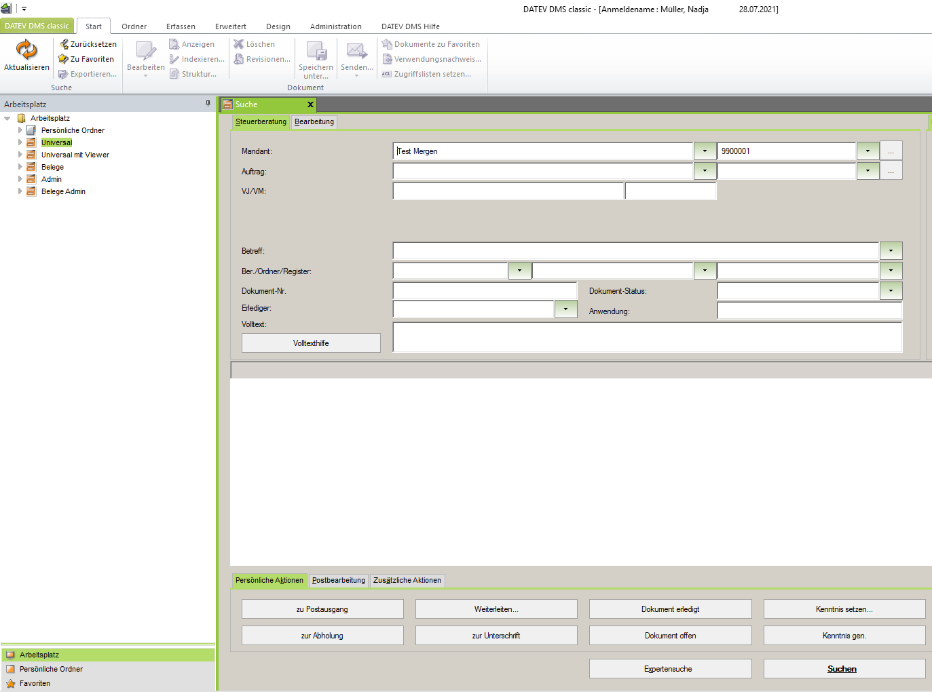Open the first Ber./Ordner/Register dropdown
This screenshot has height=692, width=932.
point(519,271)
